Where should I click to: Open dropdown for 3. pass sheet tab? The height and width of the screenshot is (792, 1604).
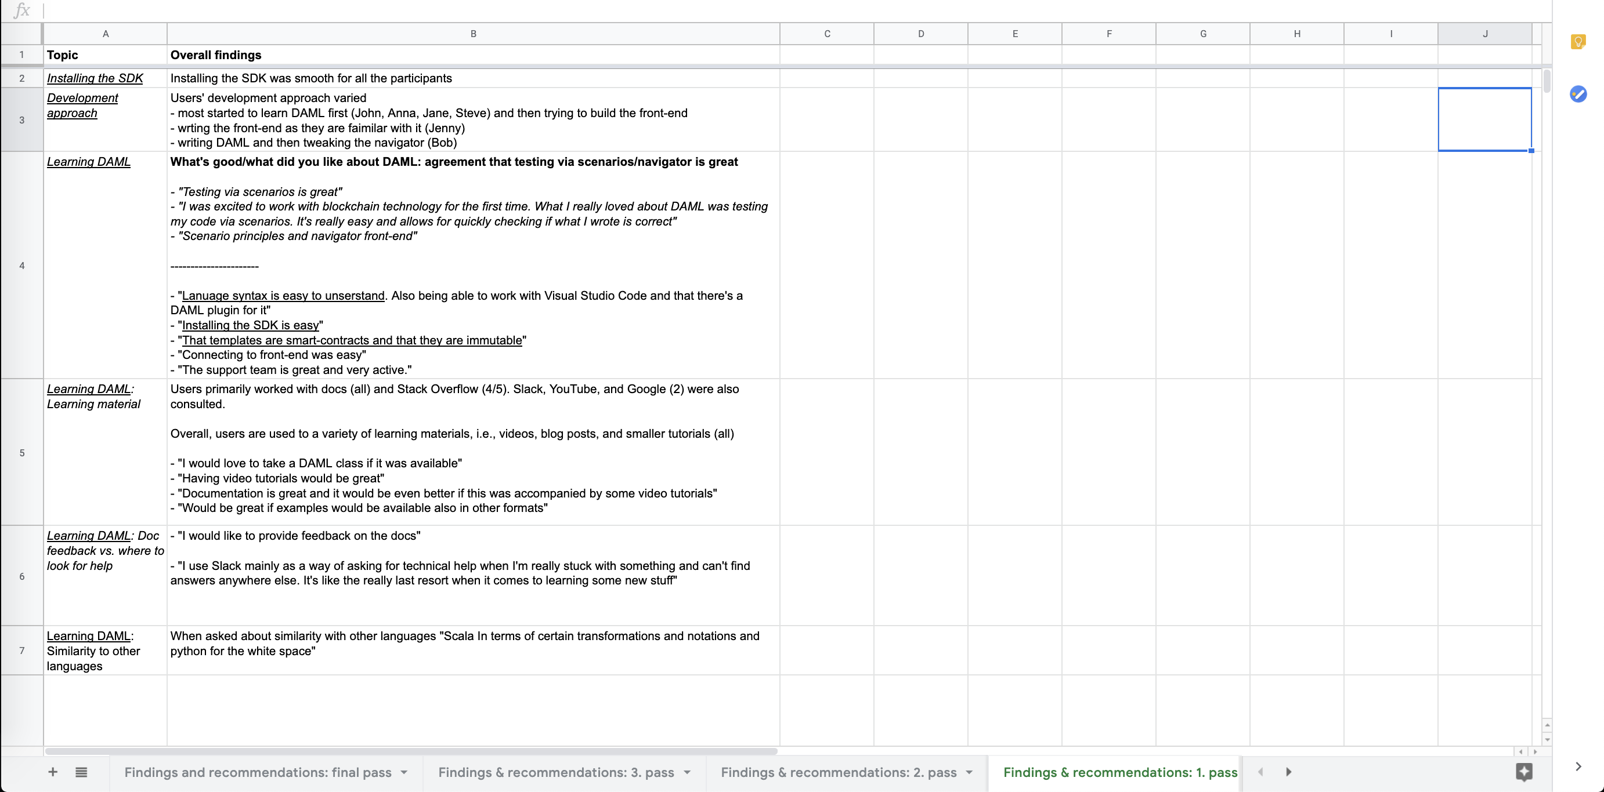coord(688,772)
